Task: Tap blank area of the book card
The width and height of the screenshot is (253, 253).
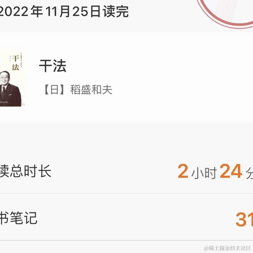Action: coord(176,77)
